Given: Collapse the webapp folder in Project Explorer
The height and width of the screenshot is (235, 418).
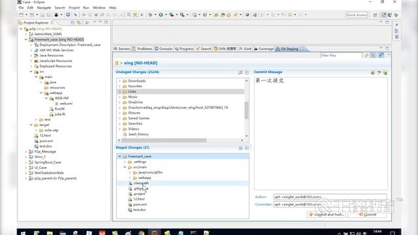Looking at the screenshot, I should click(41, 93).
